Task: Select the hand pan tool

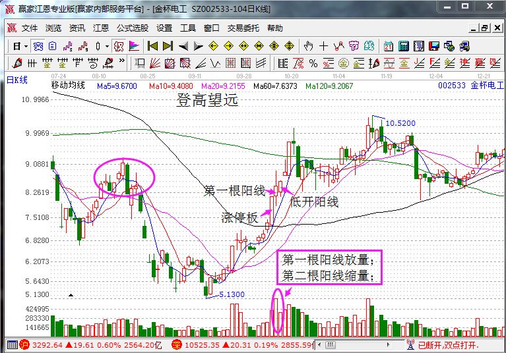Action: pos(308,46)
